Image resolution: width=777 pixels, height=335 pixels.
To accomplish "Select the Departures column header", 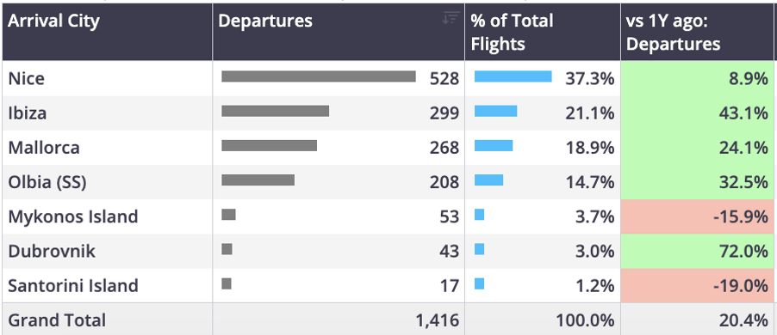I will point(339,32).
